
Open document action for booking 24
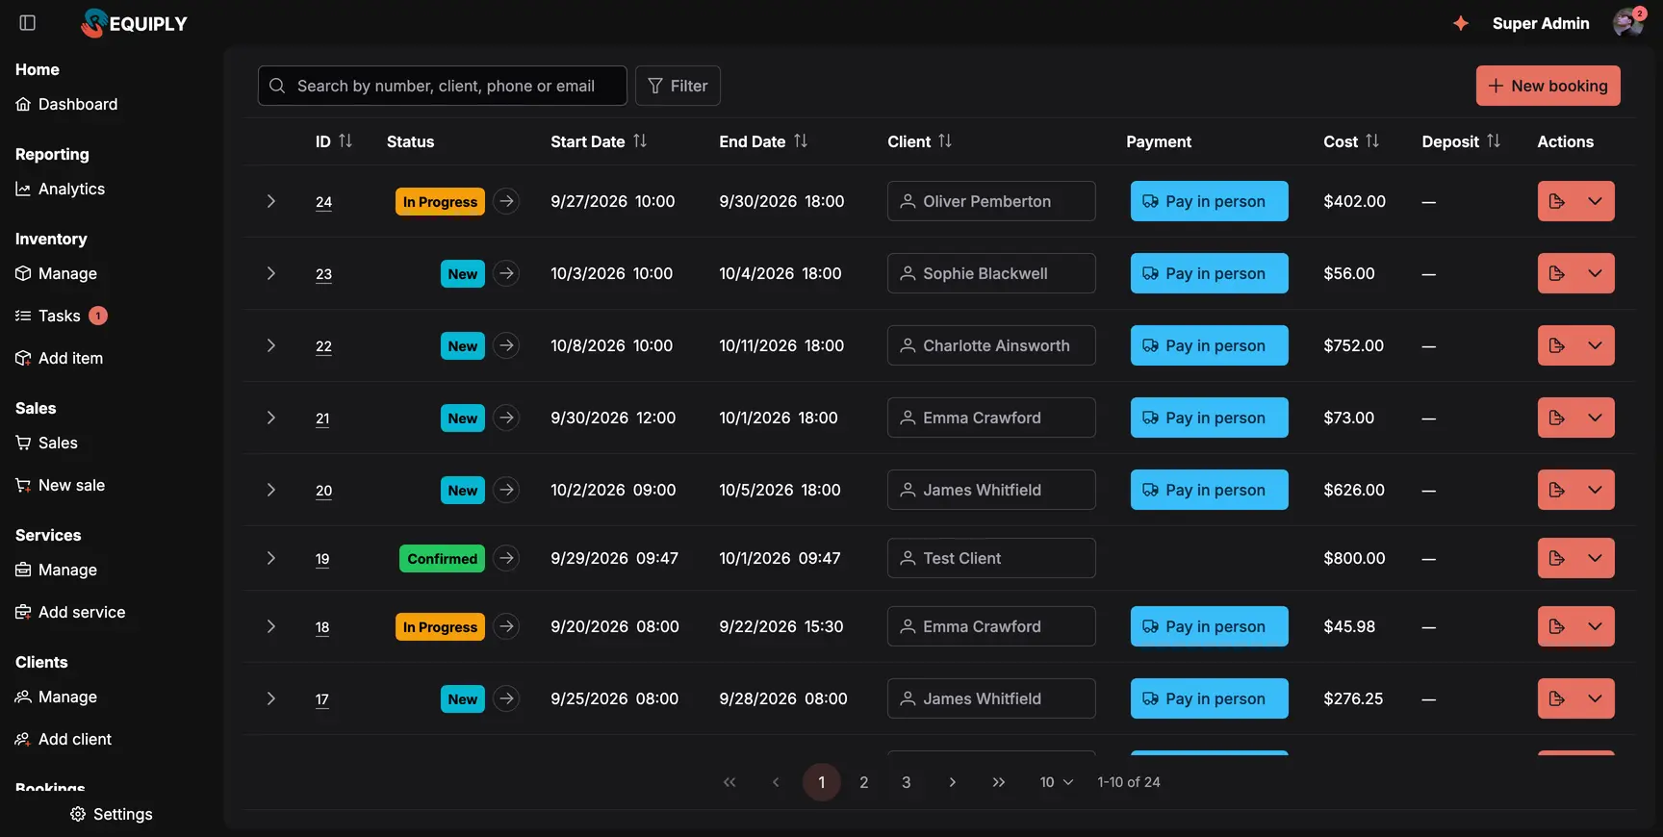1556,201
